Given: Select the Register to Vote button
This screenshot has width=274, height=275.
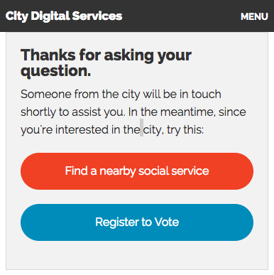Looking at the screenshot, I should (137, 222).
